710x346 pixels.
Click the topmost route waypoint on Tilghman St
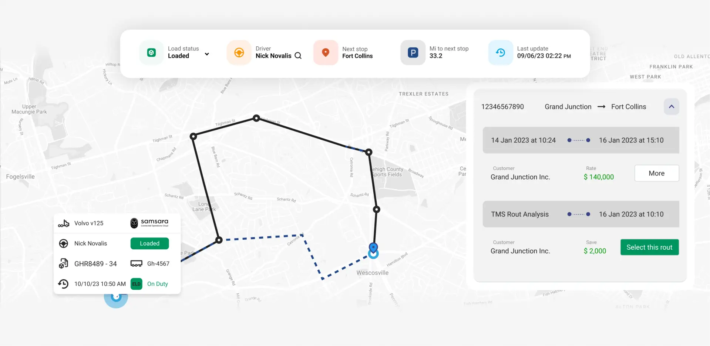[x=256, y=118]
